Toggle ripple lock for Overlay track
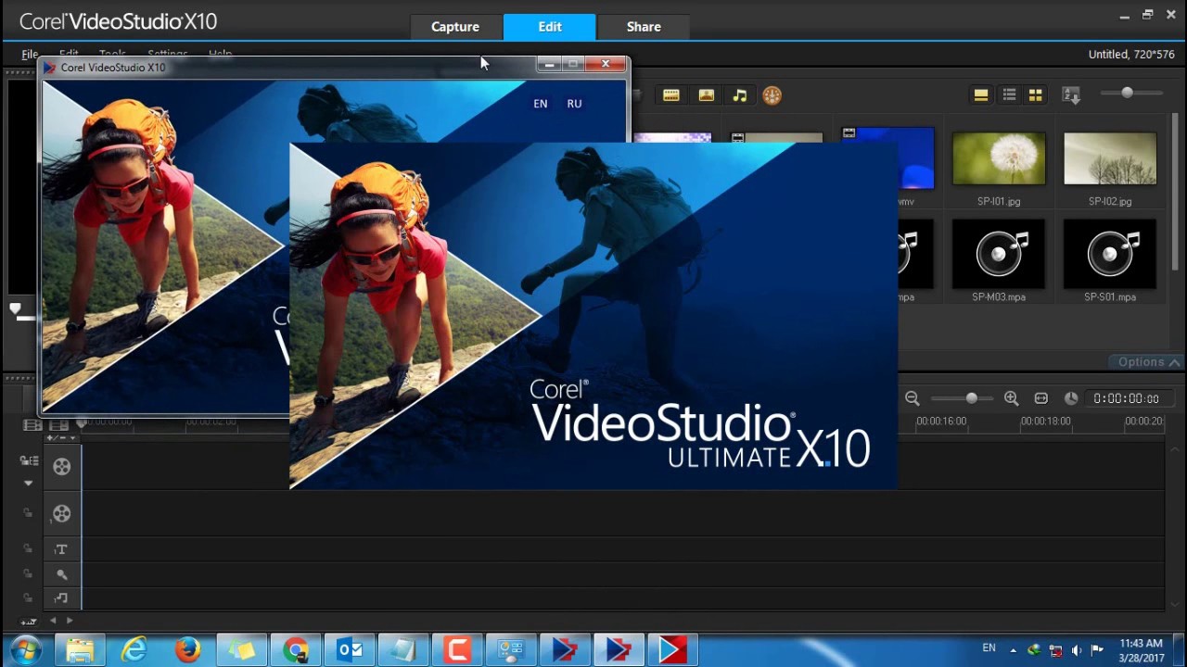 coord(28,513)
